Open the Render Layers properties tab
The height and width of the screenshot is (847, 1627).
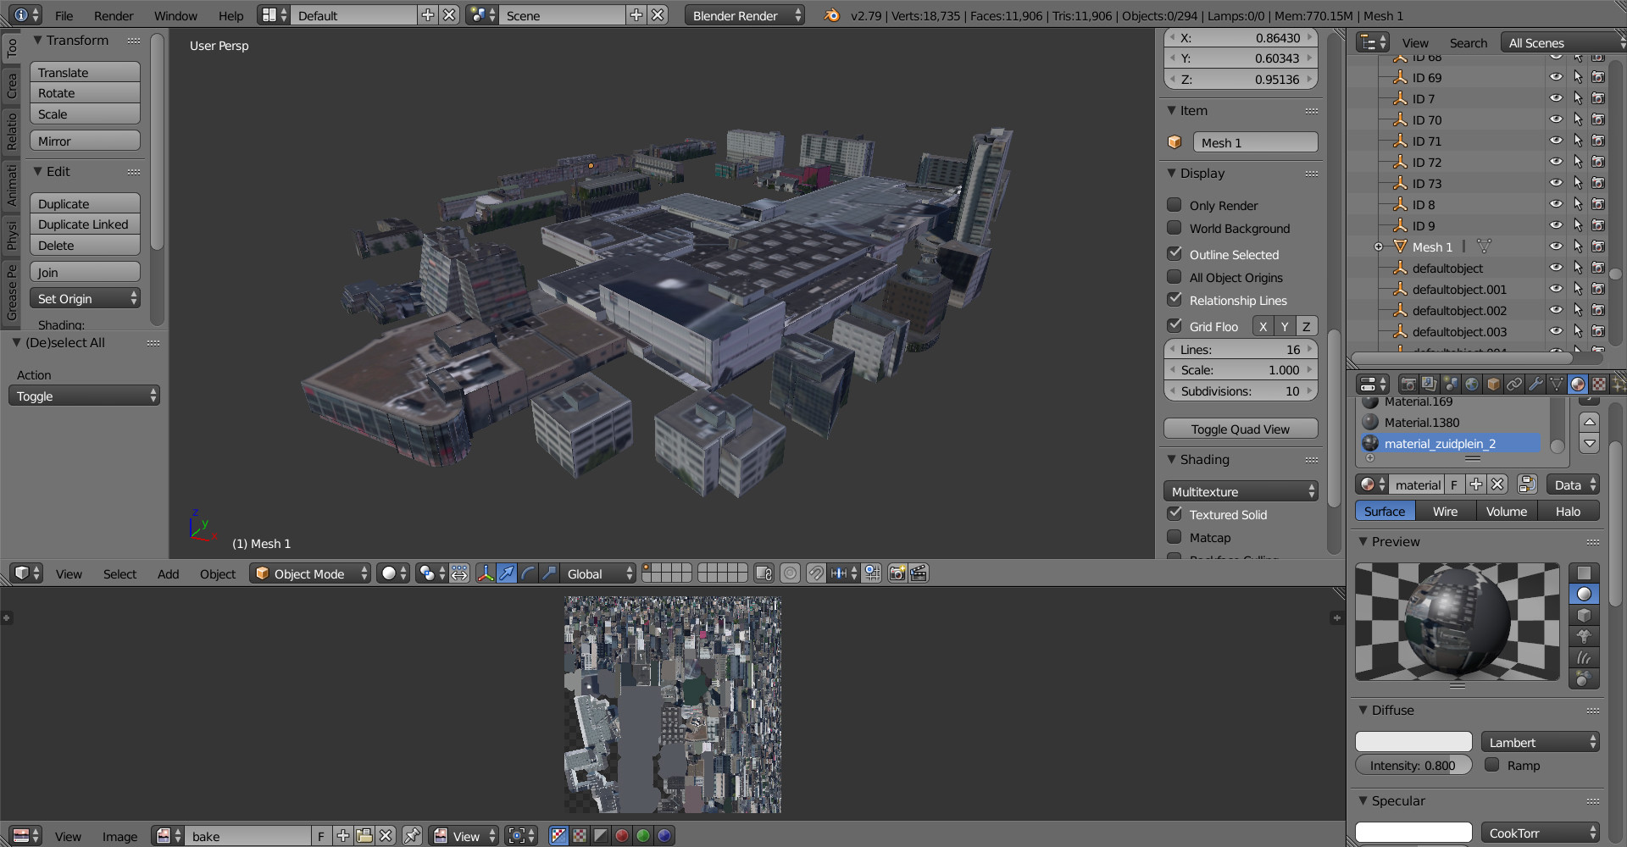pyautogui.click(x=1430, y=385)
